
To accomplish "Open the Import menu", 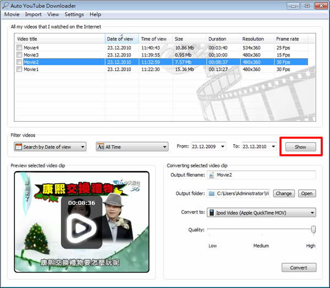I will pyautogui.click(x=33, y=14).
